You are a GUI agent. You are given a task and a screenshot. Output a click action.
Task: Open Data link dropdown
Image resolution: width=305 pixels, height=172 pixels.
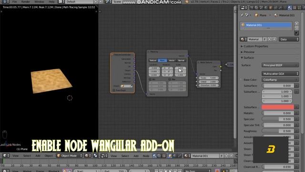[x=289, y=39]
